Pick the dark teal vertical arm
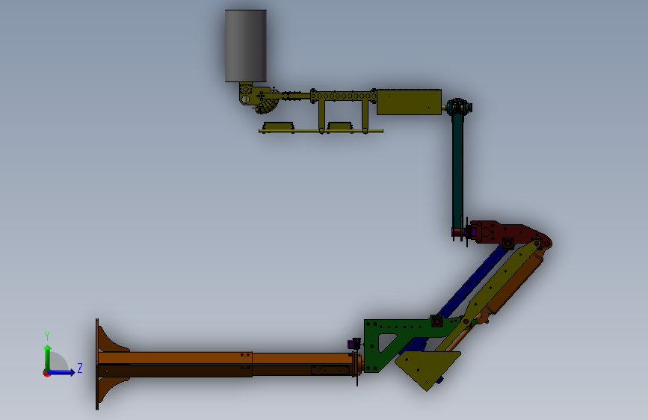Viewport: 648px width, 420px height. 457,170
